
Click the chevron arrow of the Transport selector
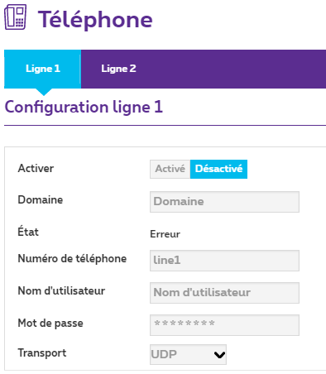click(x=219, y=355)
